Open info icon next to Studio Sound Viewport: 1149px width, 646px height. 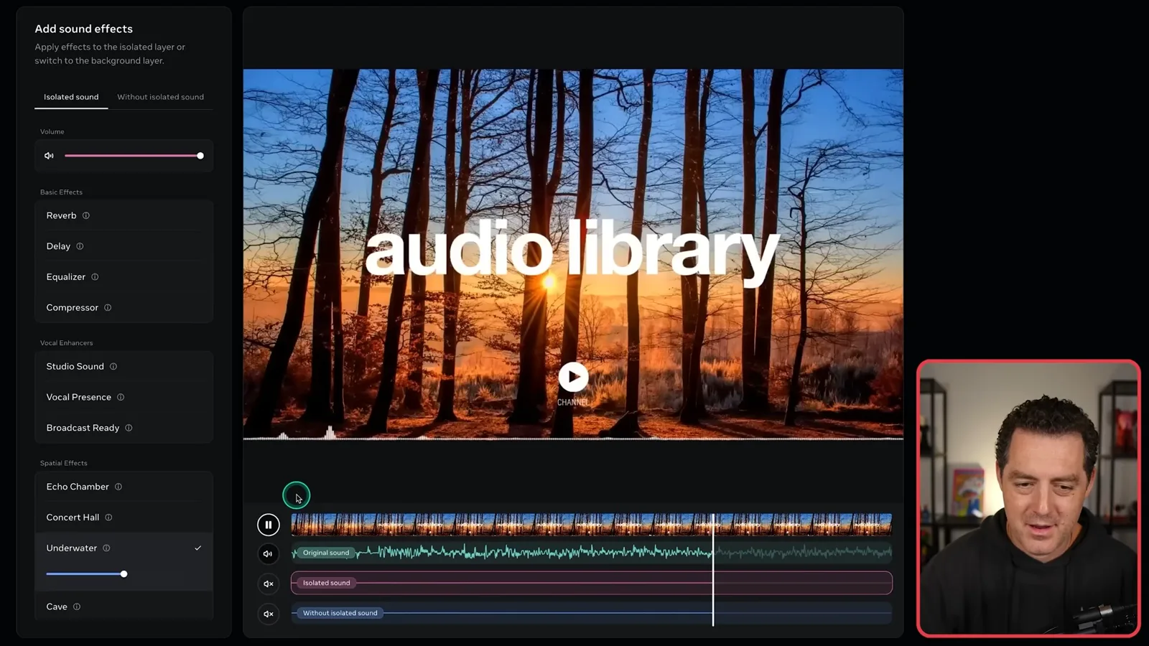[x=113, y=367]
